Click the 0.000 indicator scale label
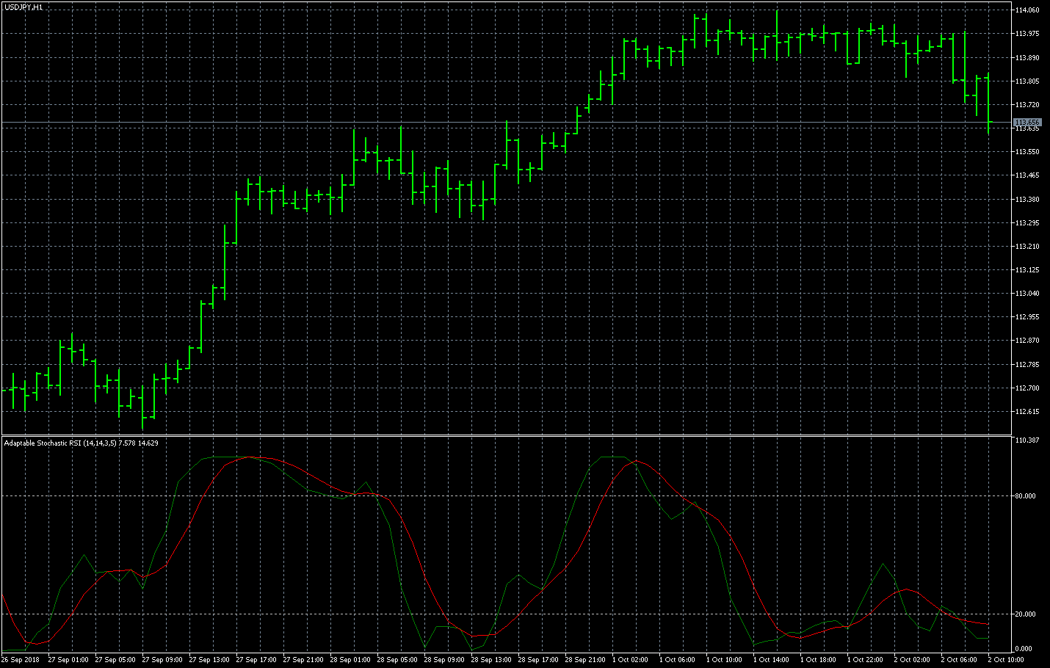 pos(1024,649)
